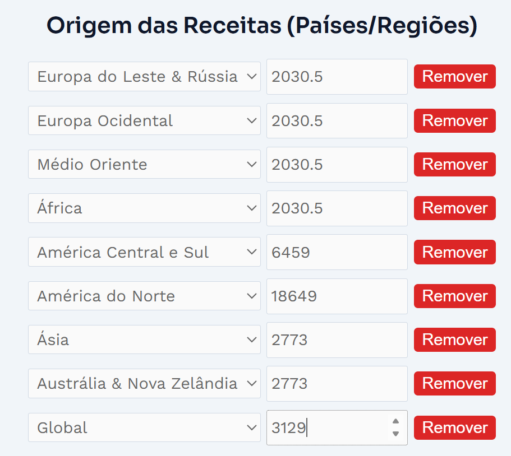Focus the América Central e Sul value 6459
The image size is (511, 456).
click(337, 252)
